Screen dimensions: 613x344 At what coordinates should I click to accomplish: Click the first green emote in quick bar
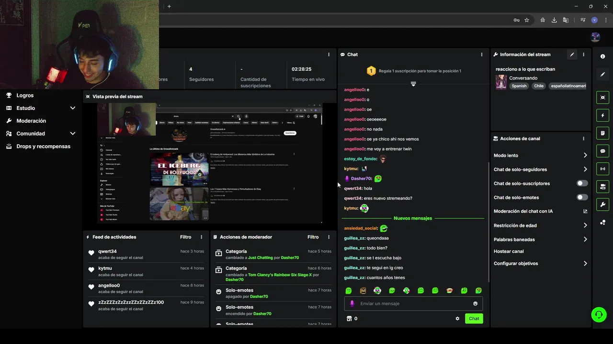pos(349,290)
